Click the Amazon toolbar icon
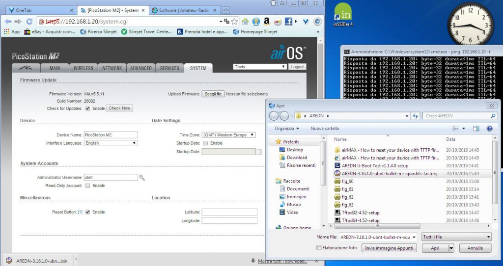This screenshot has height=266, width=503. [x=267, y=22]
